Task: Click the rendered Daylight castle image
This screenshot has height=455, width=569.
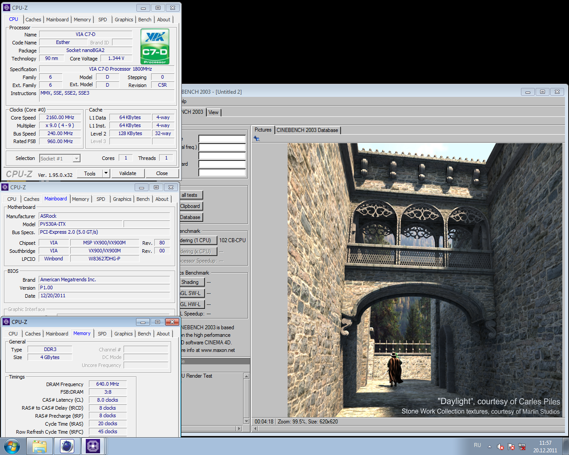Action: [x=425, y=280]
